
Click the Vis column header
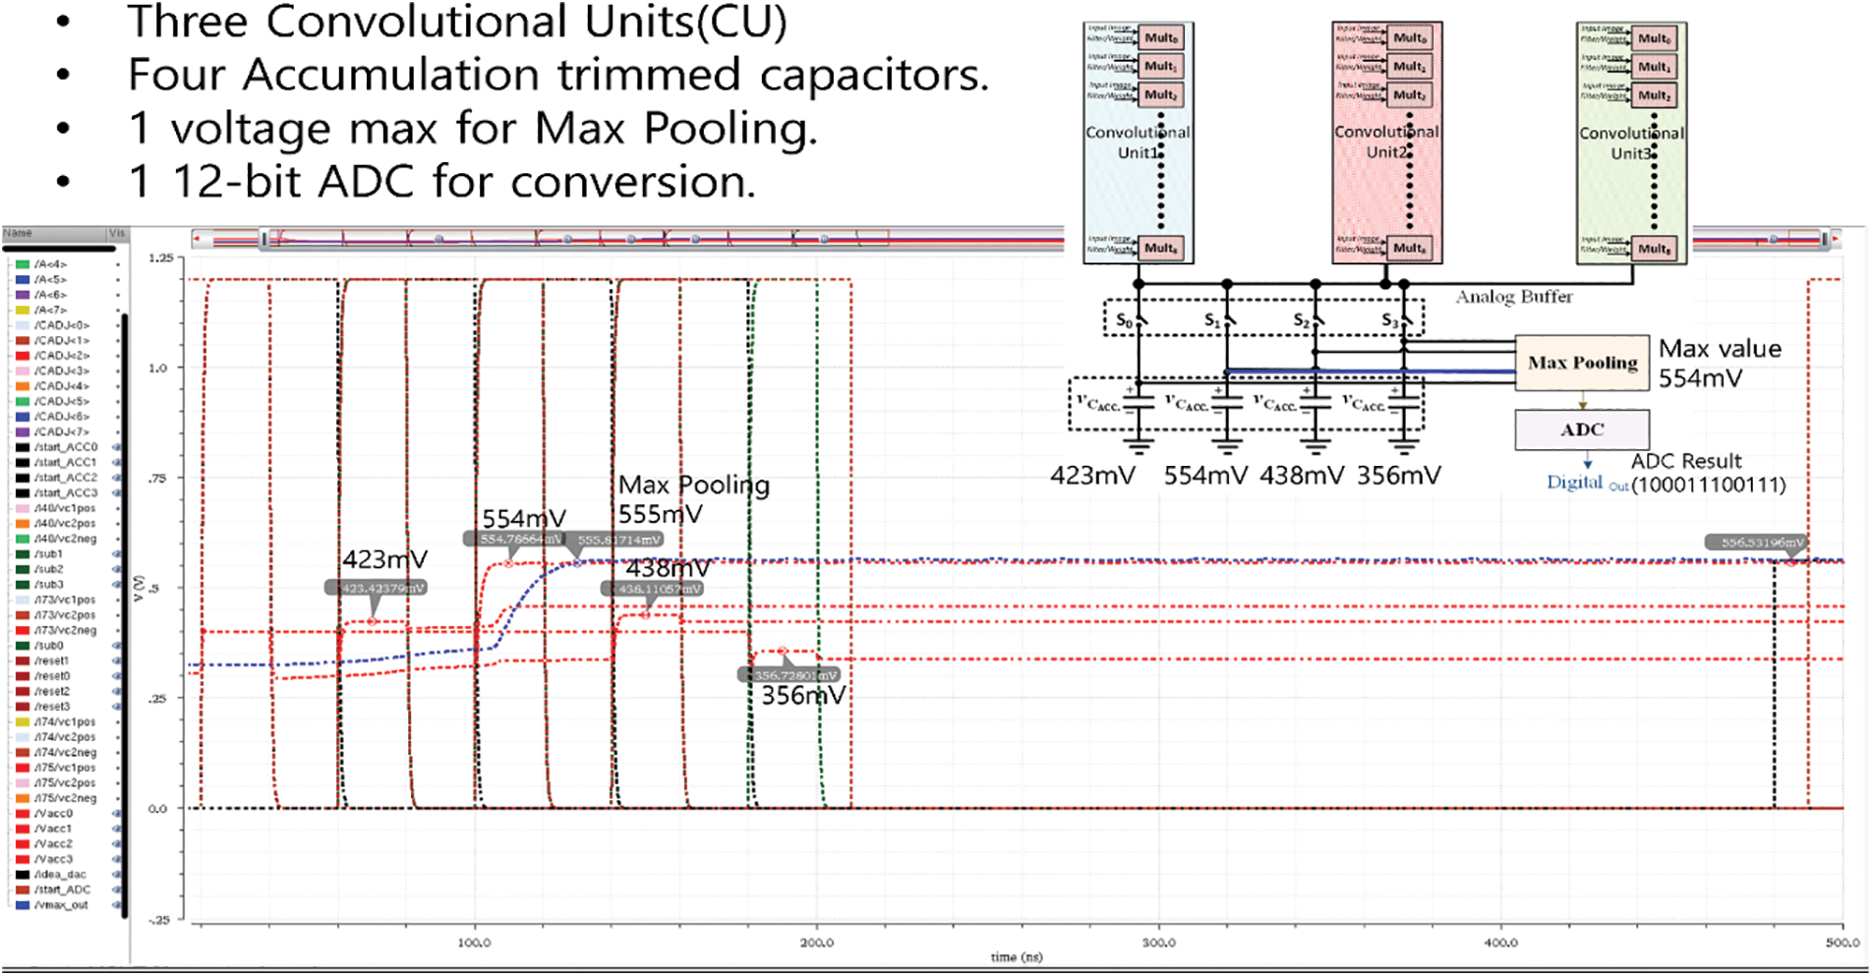click(x=117, y=234)
